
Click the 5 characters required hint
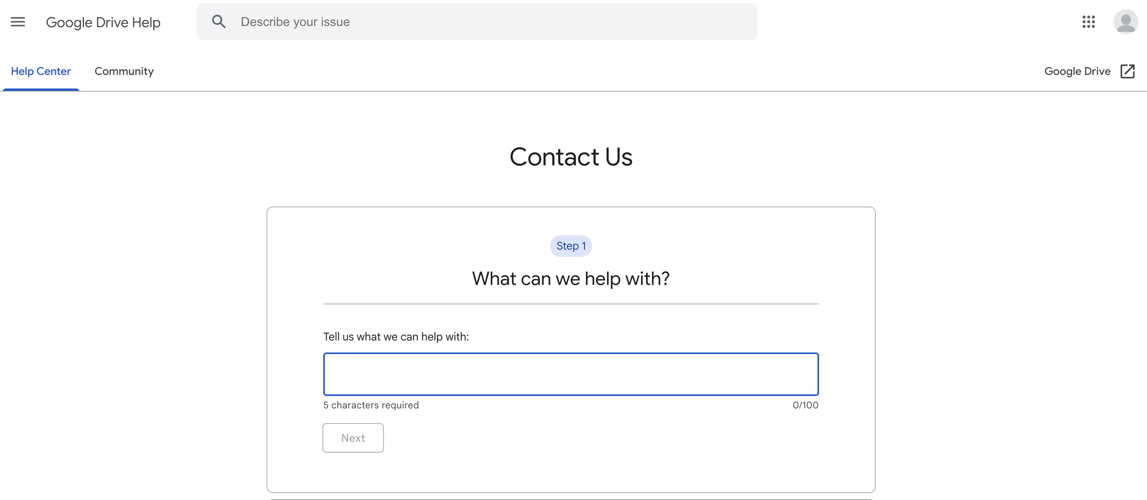370,405
